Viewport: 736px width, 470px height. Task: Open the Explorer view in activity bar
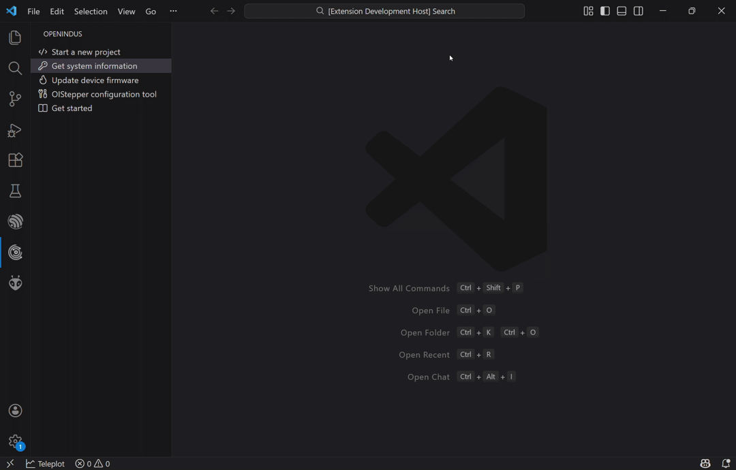[x=15, y=37]
